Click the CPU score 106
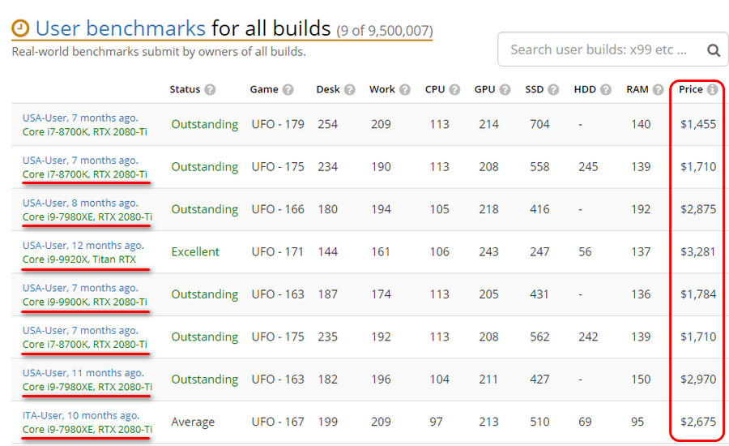Screen dimensions: 729x446 click(x=439, y=252)
